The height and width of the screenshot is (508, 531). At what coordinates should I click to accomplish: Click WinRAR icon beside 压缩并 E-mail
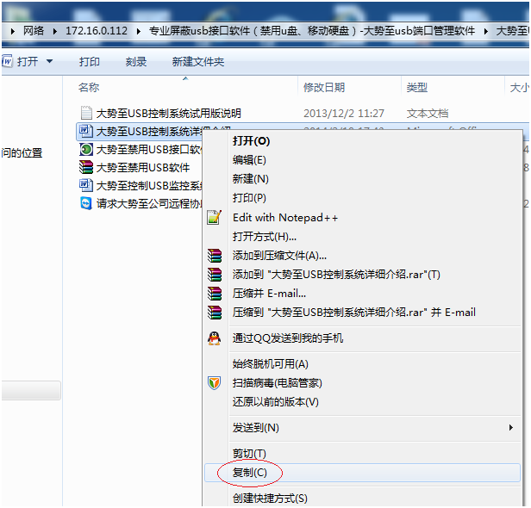point(215,294)
